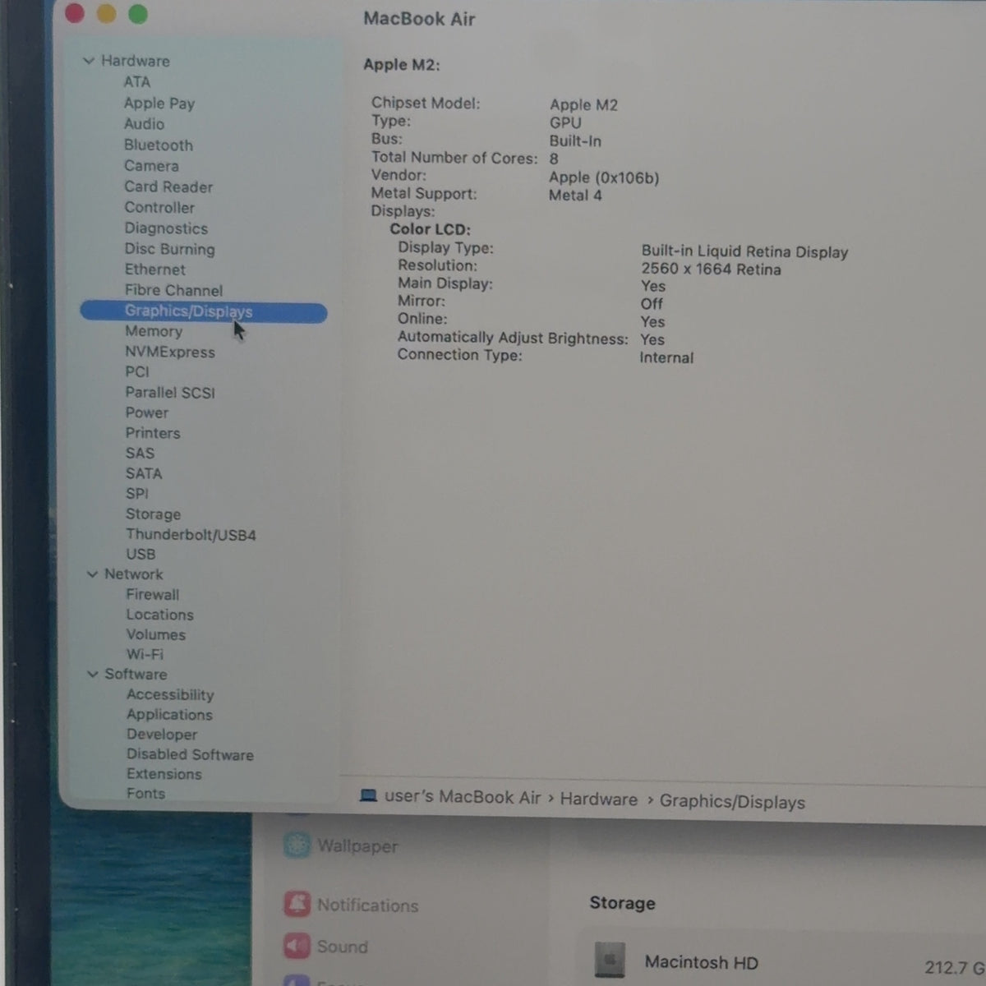
Task: Show Camera hardware information
Action: (x=151, y=166)
